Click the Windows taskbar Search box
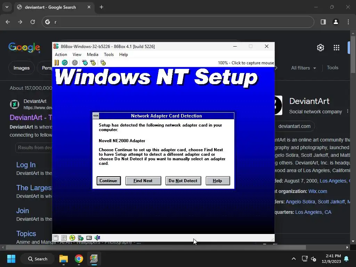Image resolution: width=356 pixels, height=267 pixels. (x=38, y=259)
